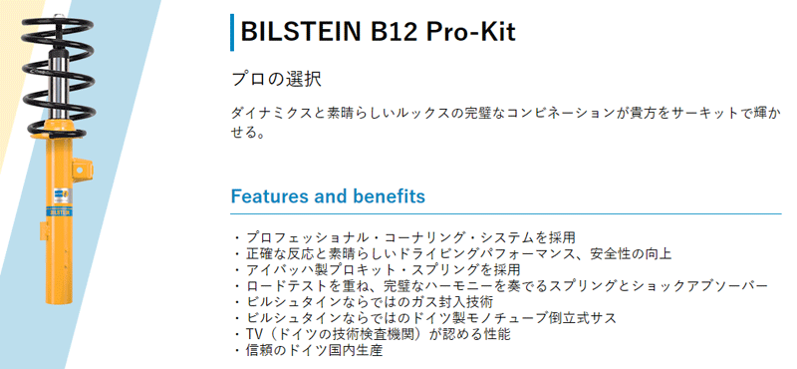The height and width of the screenshot is (369, 797).
Task: Click the プロの選択 subtitle
Action: [x=276, y=80]
